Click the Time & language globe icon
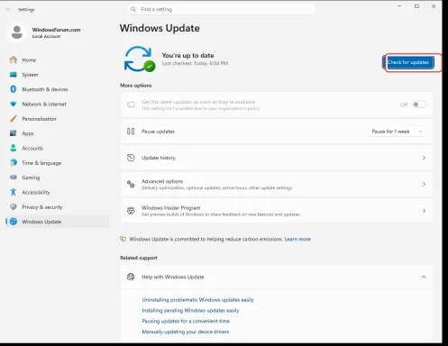 [14, 162]
